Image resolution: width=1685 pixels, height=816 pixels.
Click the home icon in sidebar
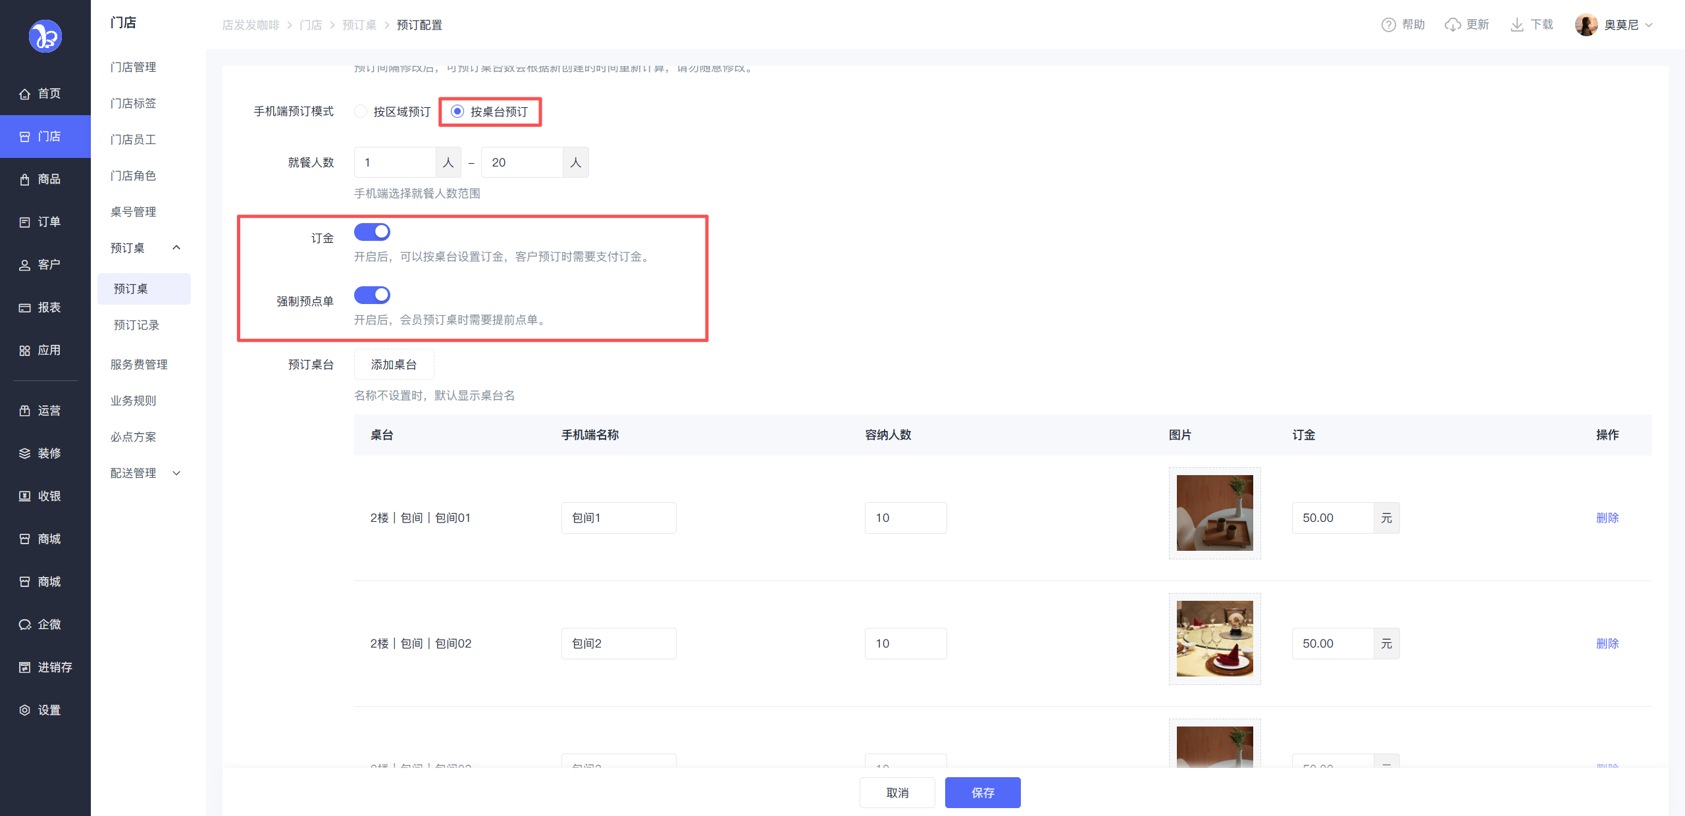25,94
